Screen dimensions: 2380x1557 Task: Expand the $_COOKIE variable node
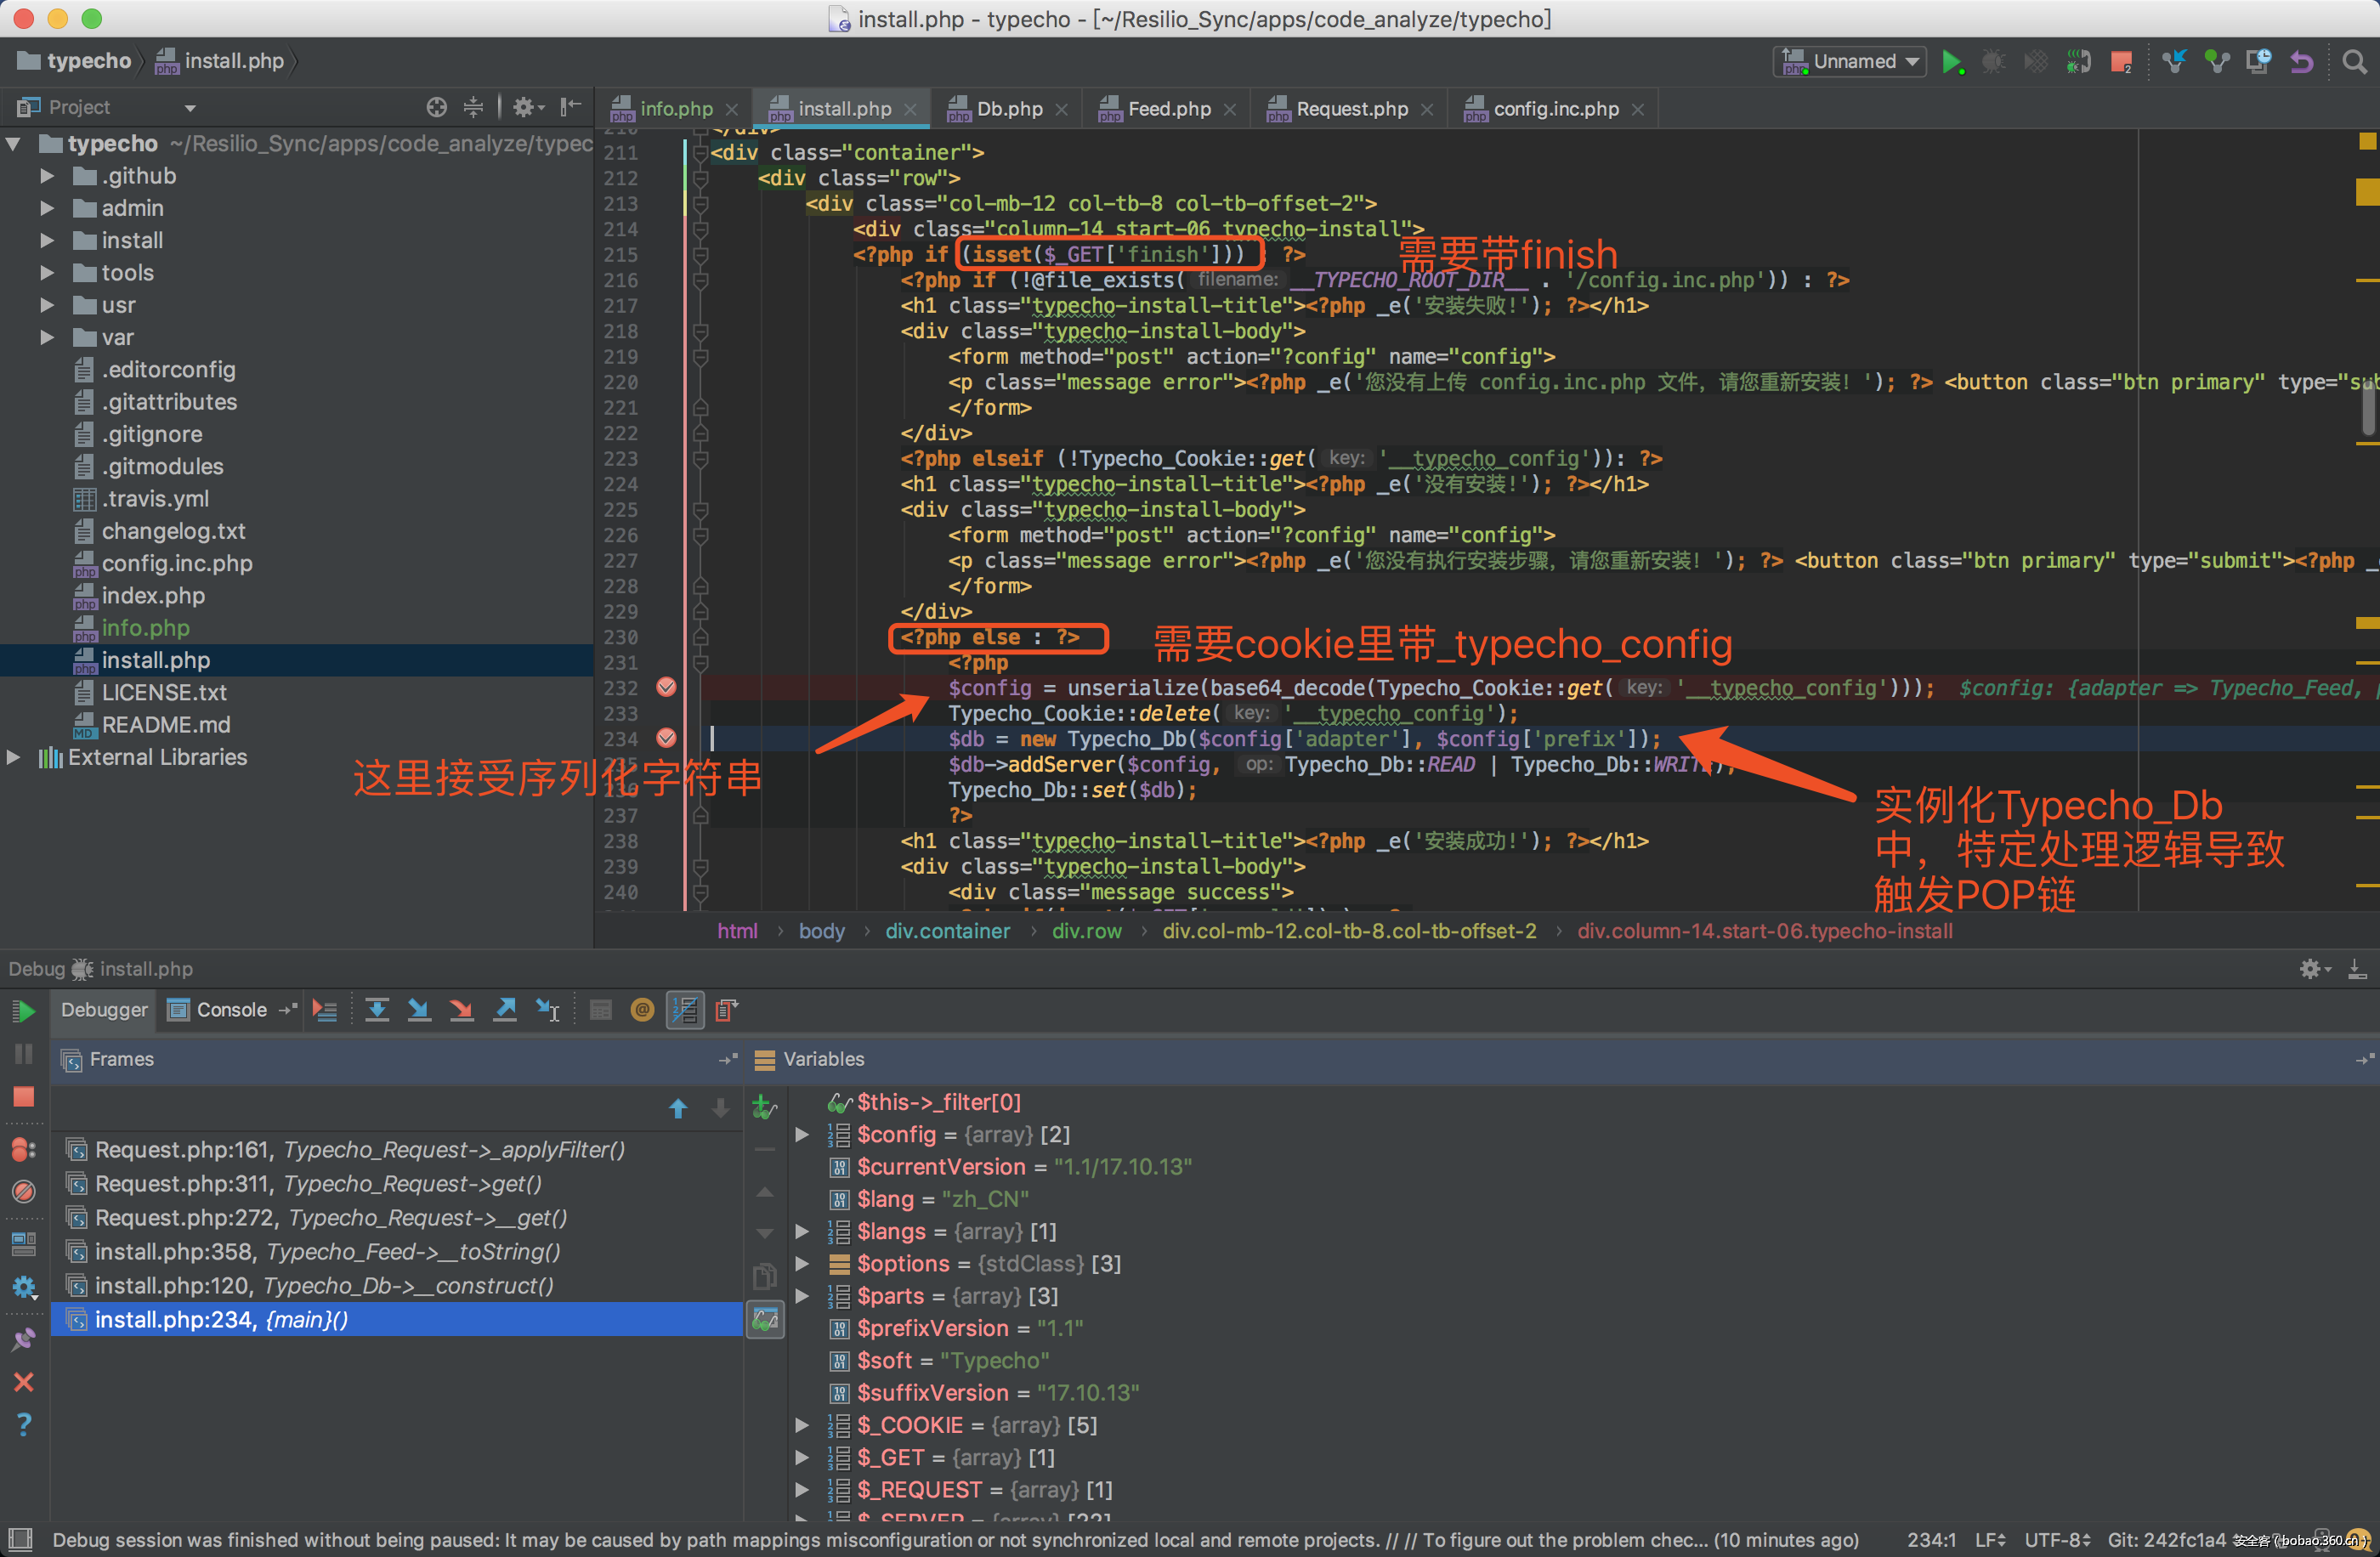coord(802,1425)
